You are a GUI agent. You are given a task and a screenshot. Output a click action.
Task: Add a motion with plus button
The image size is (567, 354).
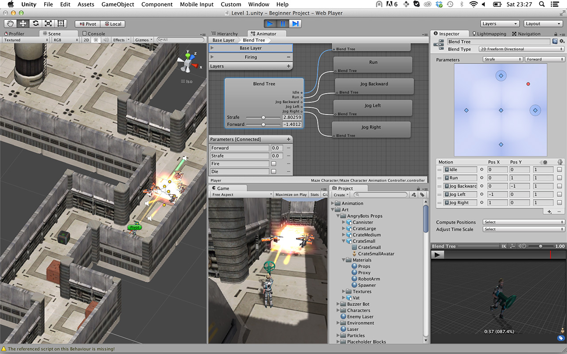pos(549,212)
